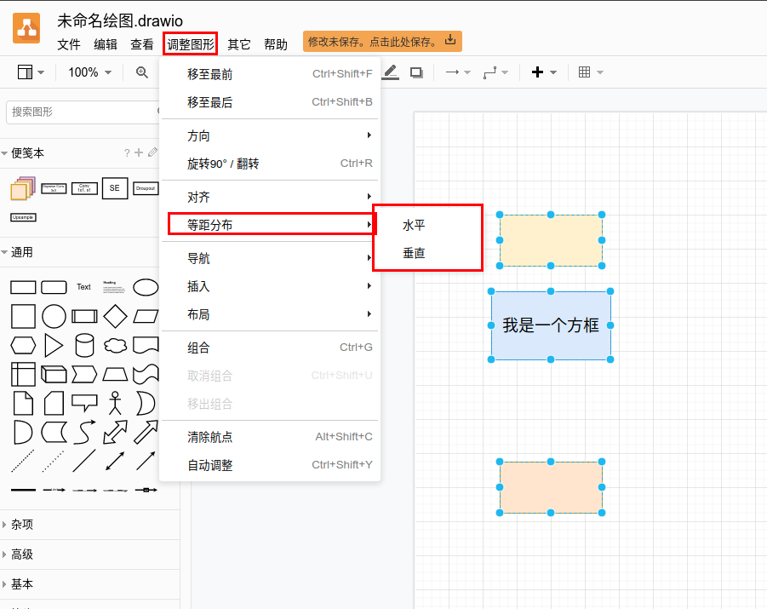This screenshot has height=609, width=767.
Task: Select the callout speech bubble shape
Action: click(84, 402)
